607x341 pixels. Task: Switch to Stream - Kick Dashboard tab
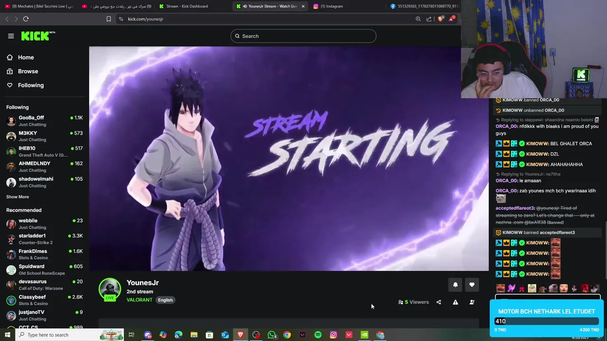(x=187, y=6)
